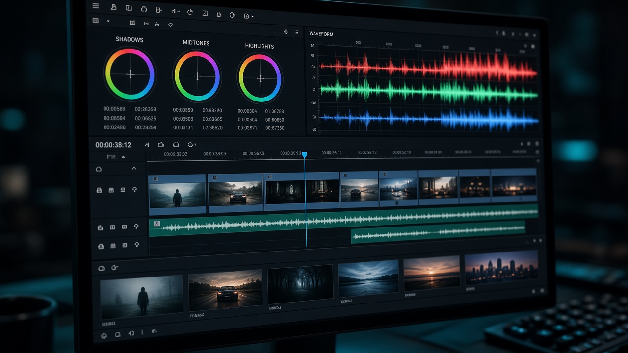This screenshot has width=628, height=353.
Task: Click the pin marker icon in second toolbar row
Action: click(x=170, y=25)
